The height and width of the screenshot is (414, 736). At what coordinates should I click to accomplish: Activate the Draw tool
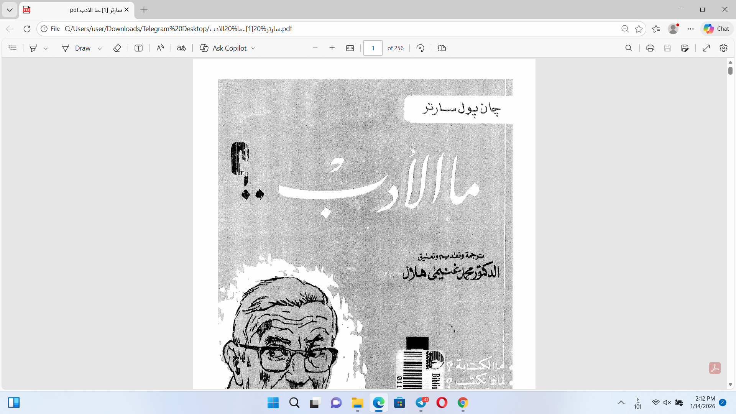point(76,48)
